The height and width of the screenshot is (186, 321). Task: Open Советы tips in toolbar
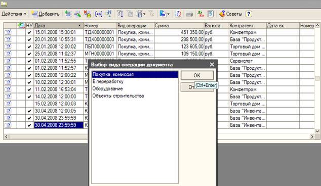[x=230, y=14]
